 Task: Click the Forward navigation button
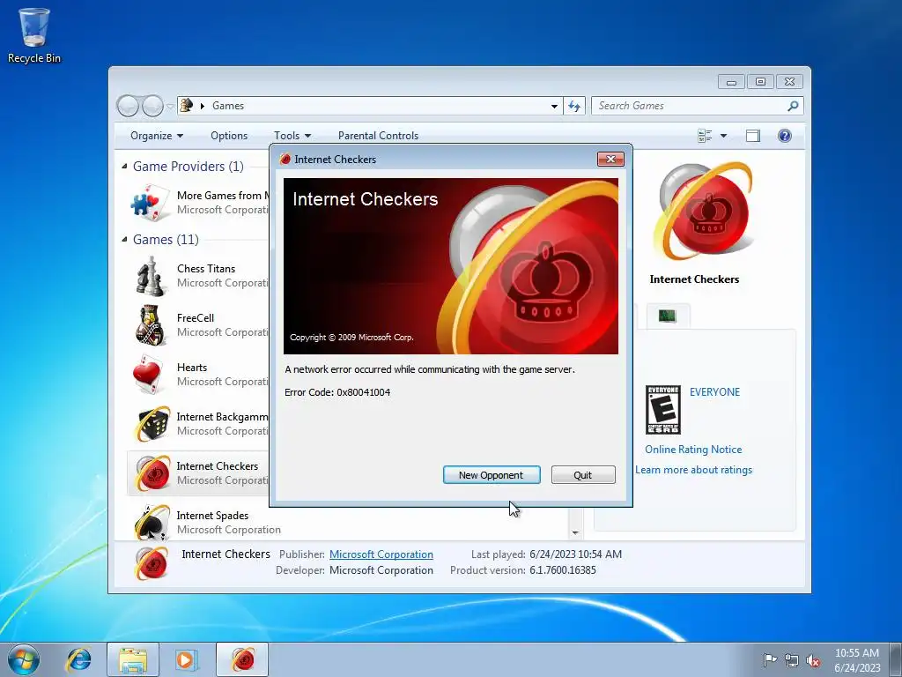click(152, 106)
